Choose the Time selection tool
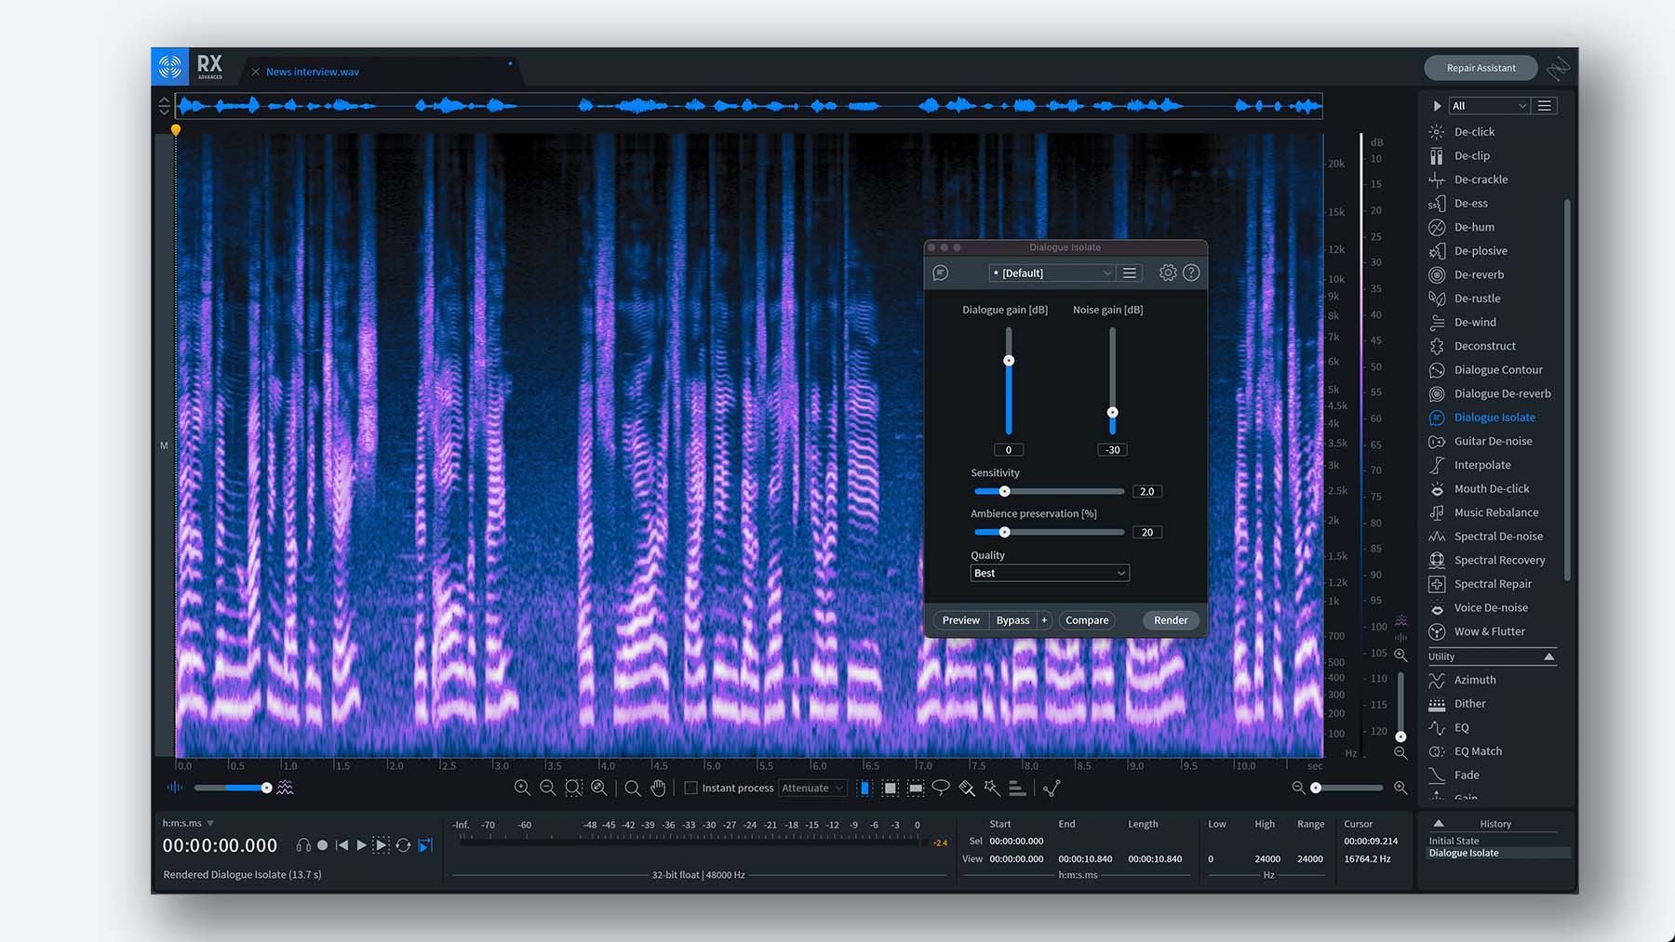The height and width of the screenshot is (942, 1675). (864, 788)
